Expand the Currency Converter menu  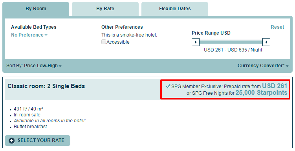[263, 66]
